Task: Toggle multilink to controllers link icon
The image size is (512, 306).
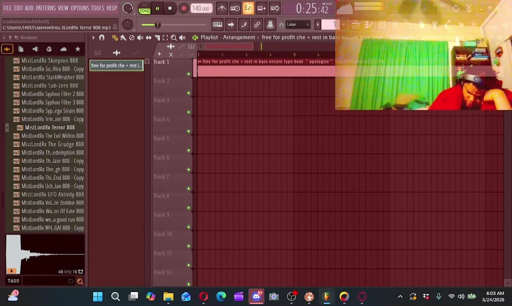Action: 257,25
